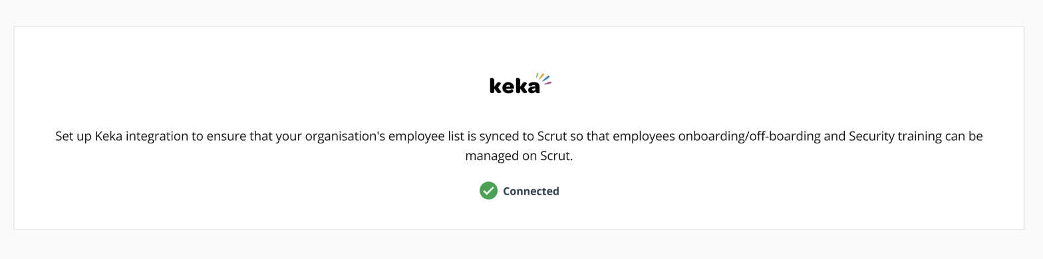Click the words 'managed on Scrut.'
The height and width of the screenshot is (259, 1043).
coord(519,157)
